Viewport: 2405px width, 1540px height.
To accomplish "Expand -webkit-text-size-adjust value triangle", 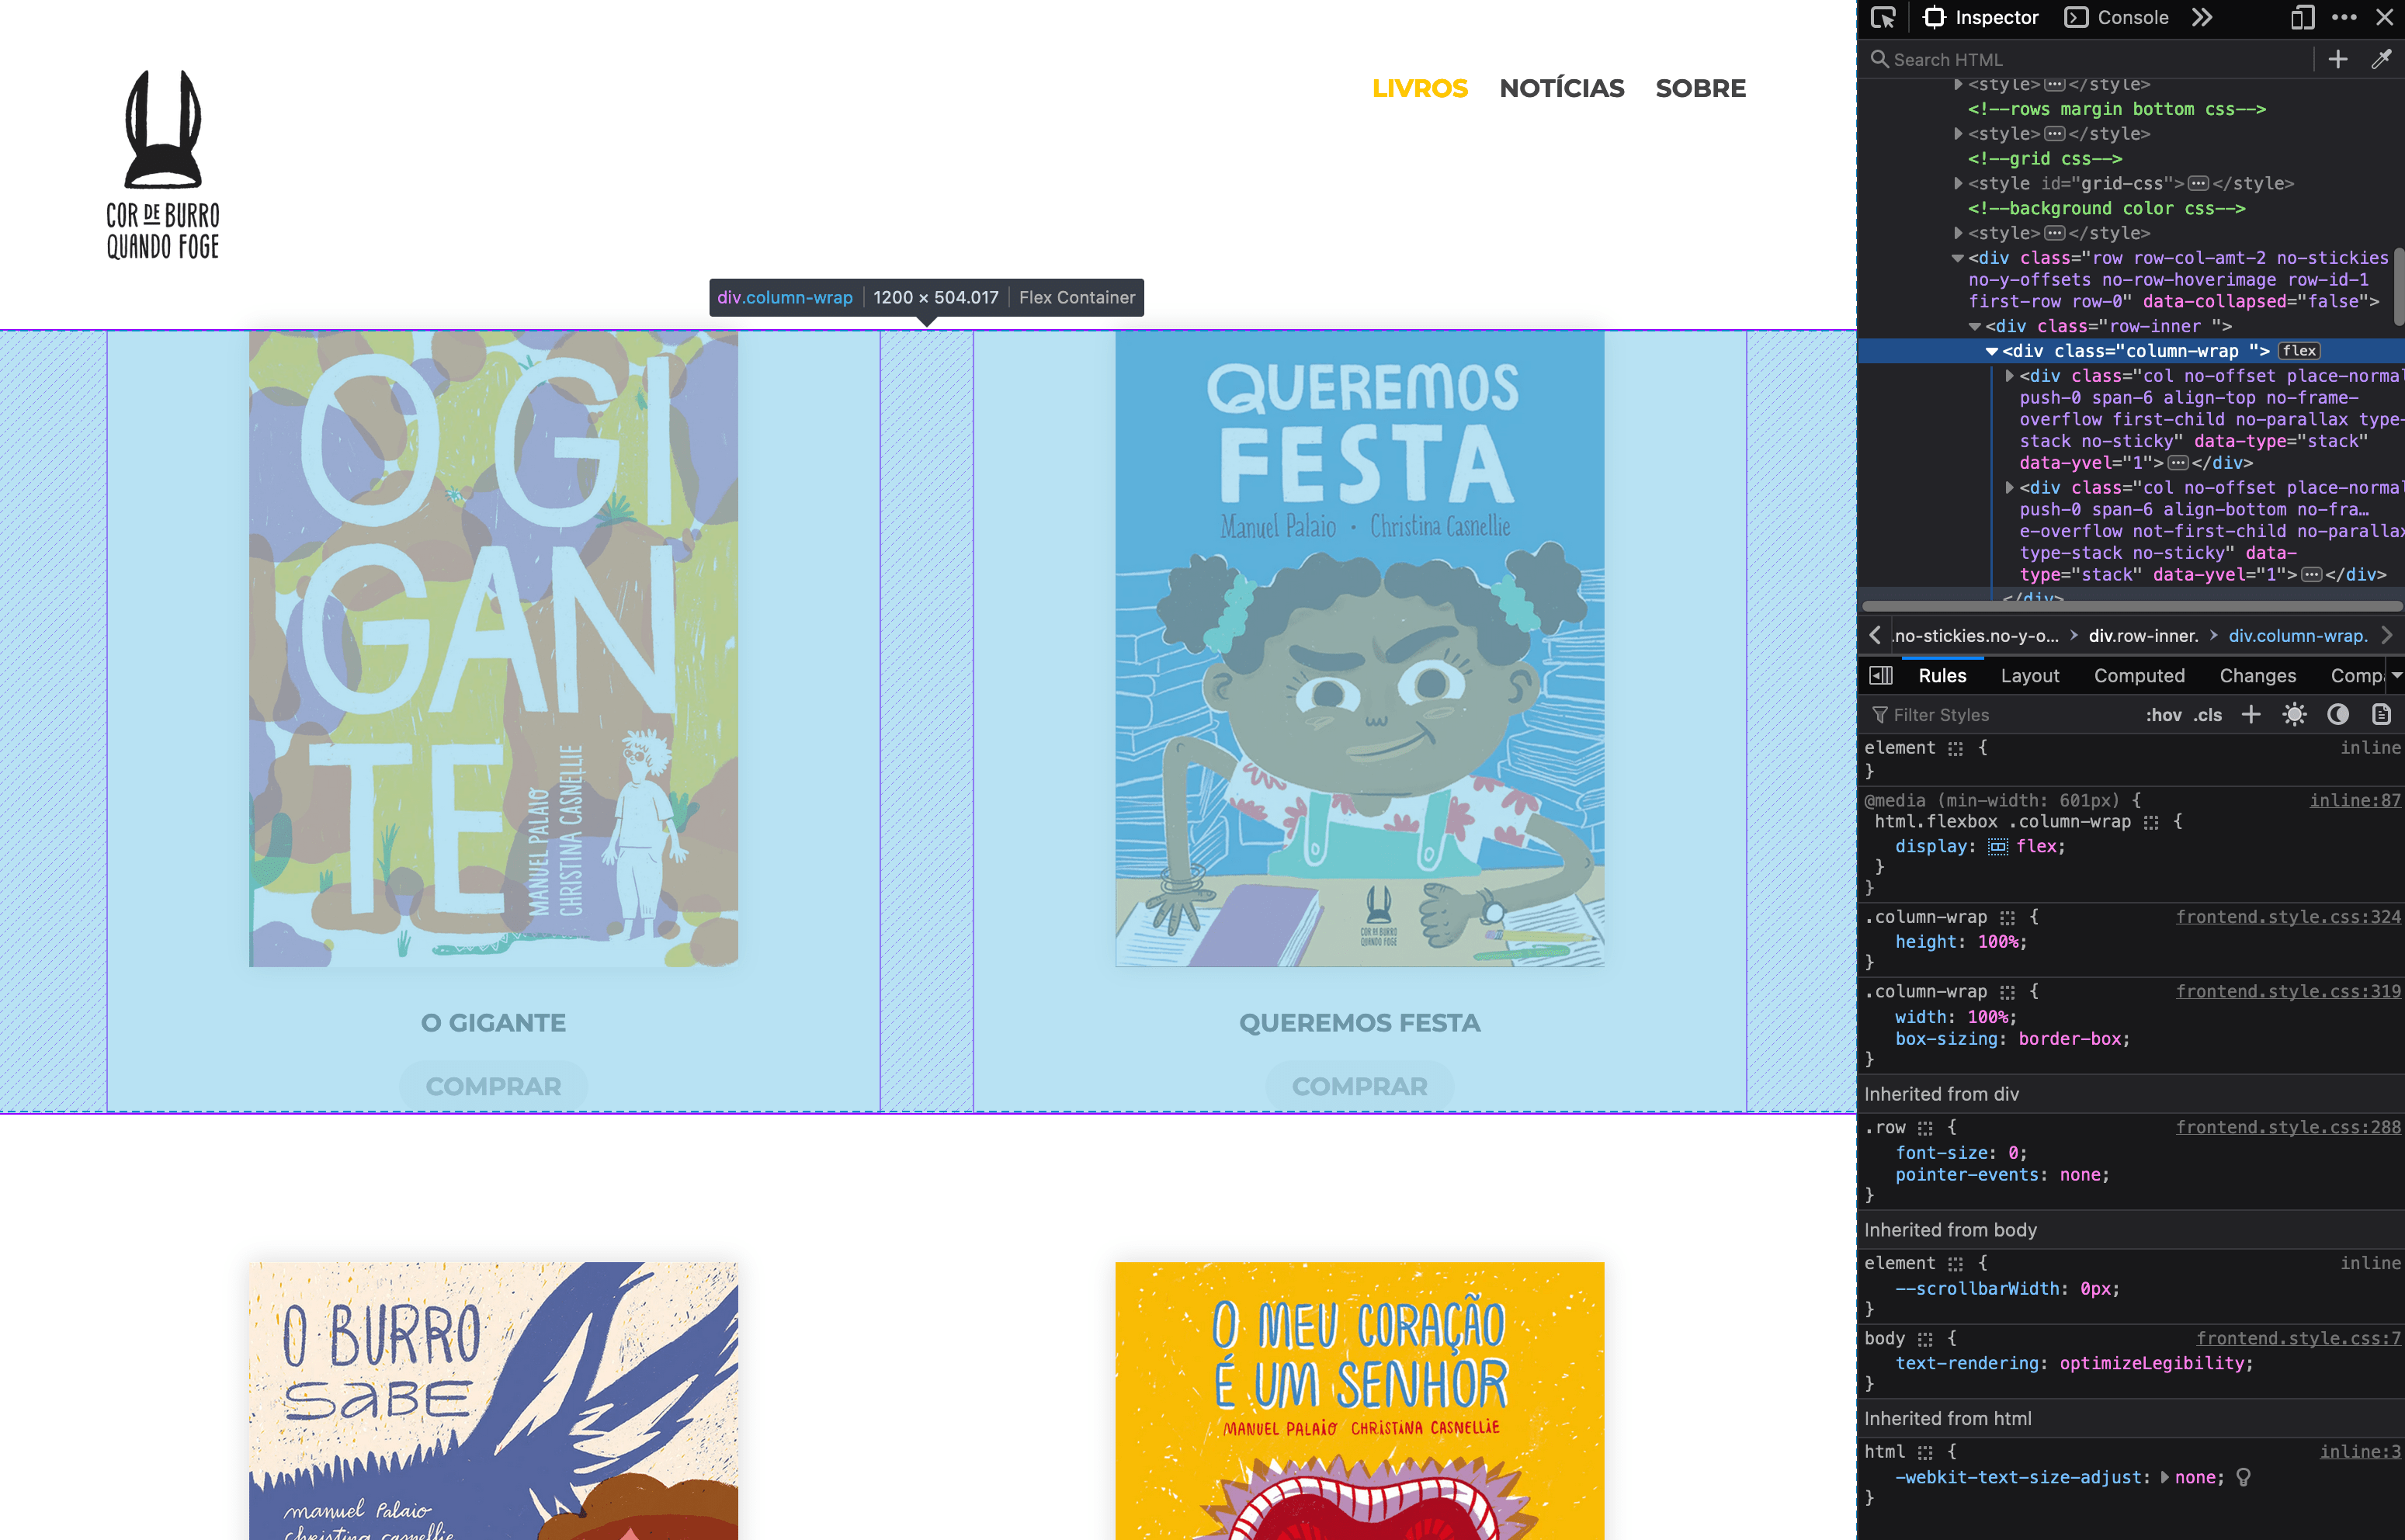I will tap(2165, 1477).
